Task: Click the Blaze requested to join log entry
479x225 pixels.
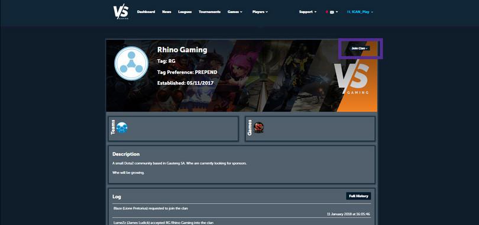Action: pos(242,211)
